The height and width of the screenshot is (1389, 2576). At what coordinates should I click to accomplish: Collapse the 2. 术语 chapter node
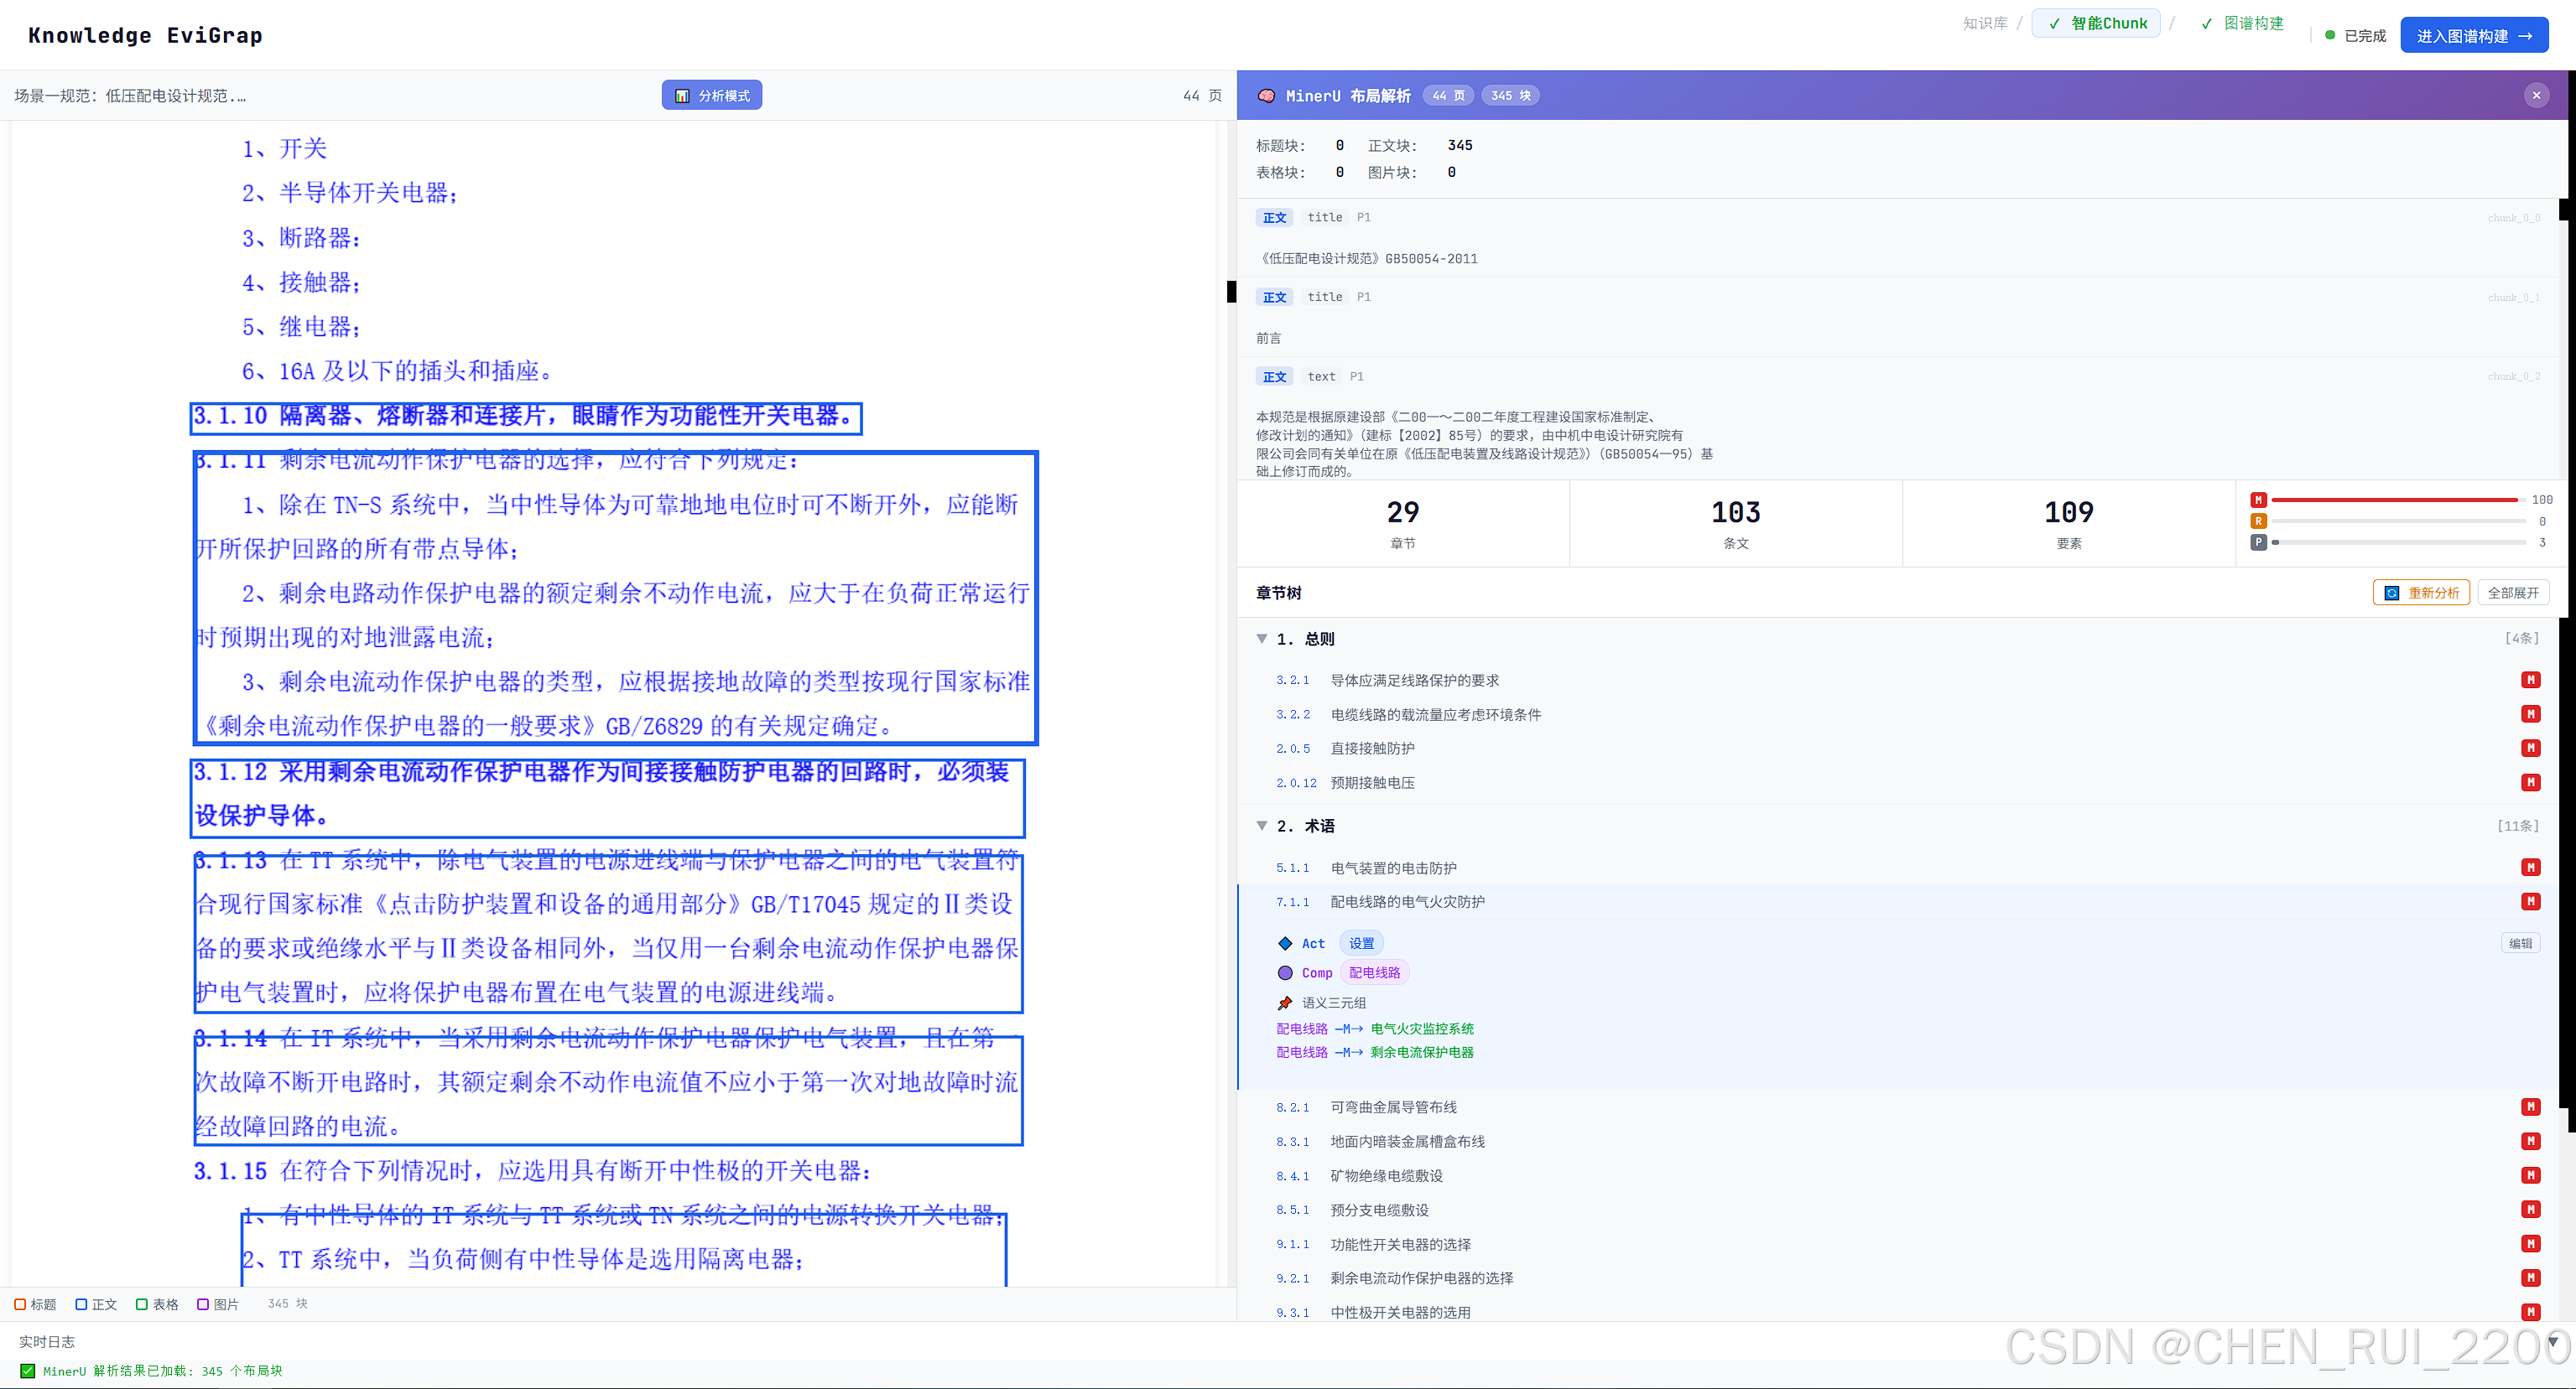[x=1262, y=826]
